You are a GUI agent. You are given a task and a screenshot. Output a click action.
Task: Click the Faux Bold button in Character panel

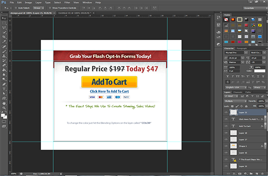point(227,76)
